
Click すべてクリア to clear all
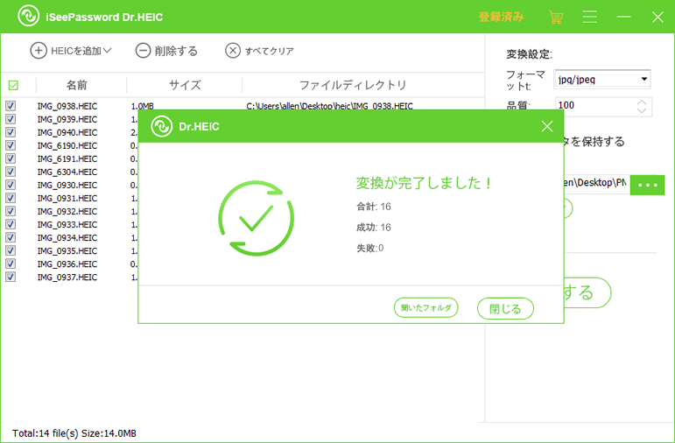point(260,51)
